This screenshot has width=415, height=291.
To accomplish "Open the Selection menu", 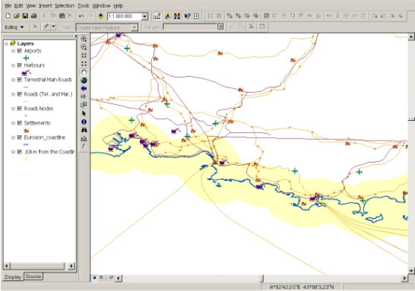I will pos(65,5).
